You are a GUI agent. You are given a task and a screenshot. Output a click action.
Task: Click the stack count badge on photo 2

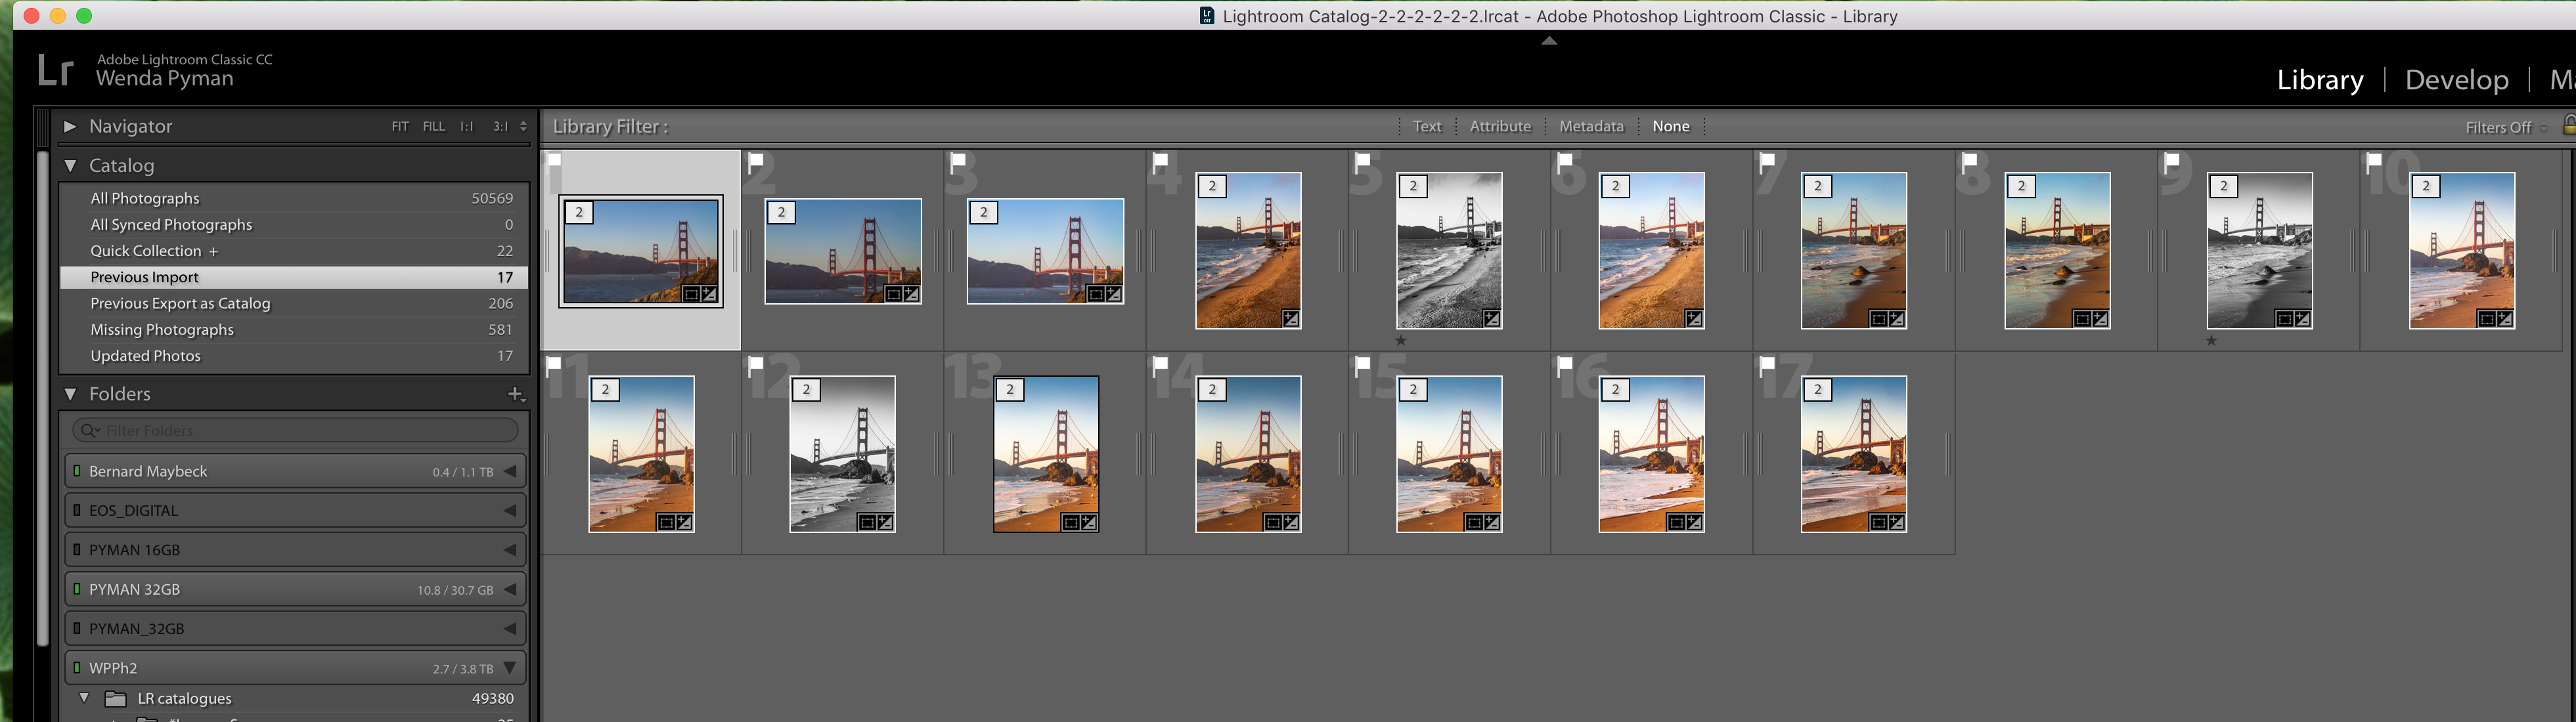(x=782, y=212)
